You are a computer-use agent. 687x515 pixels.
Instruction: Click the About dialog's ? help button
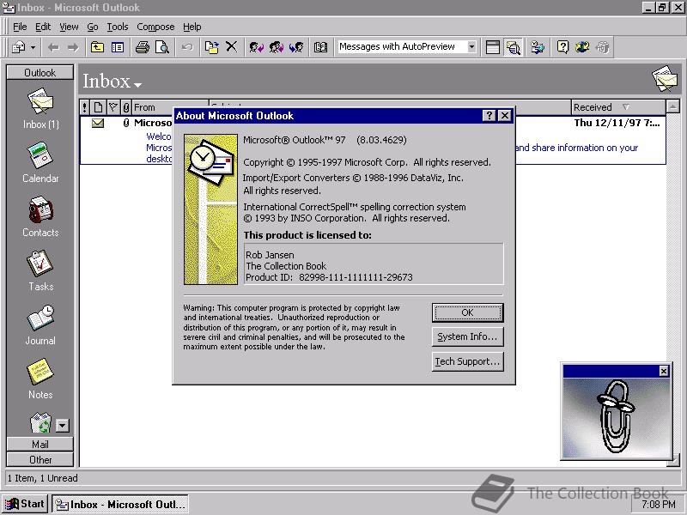pos(489,116)
